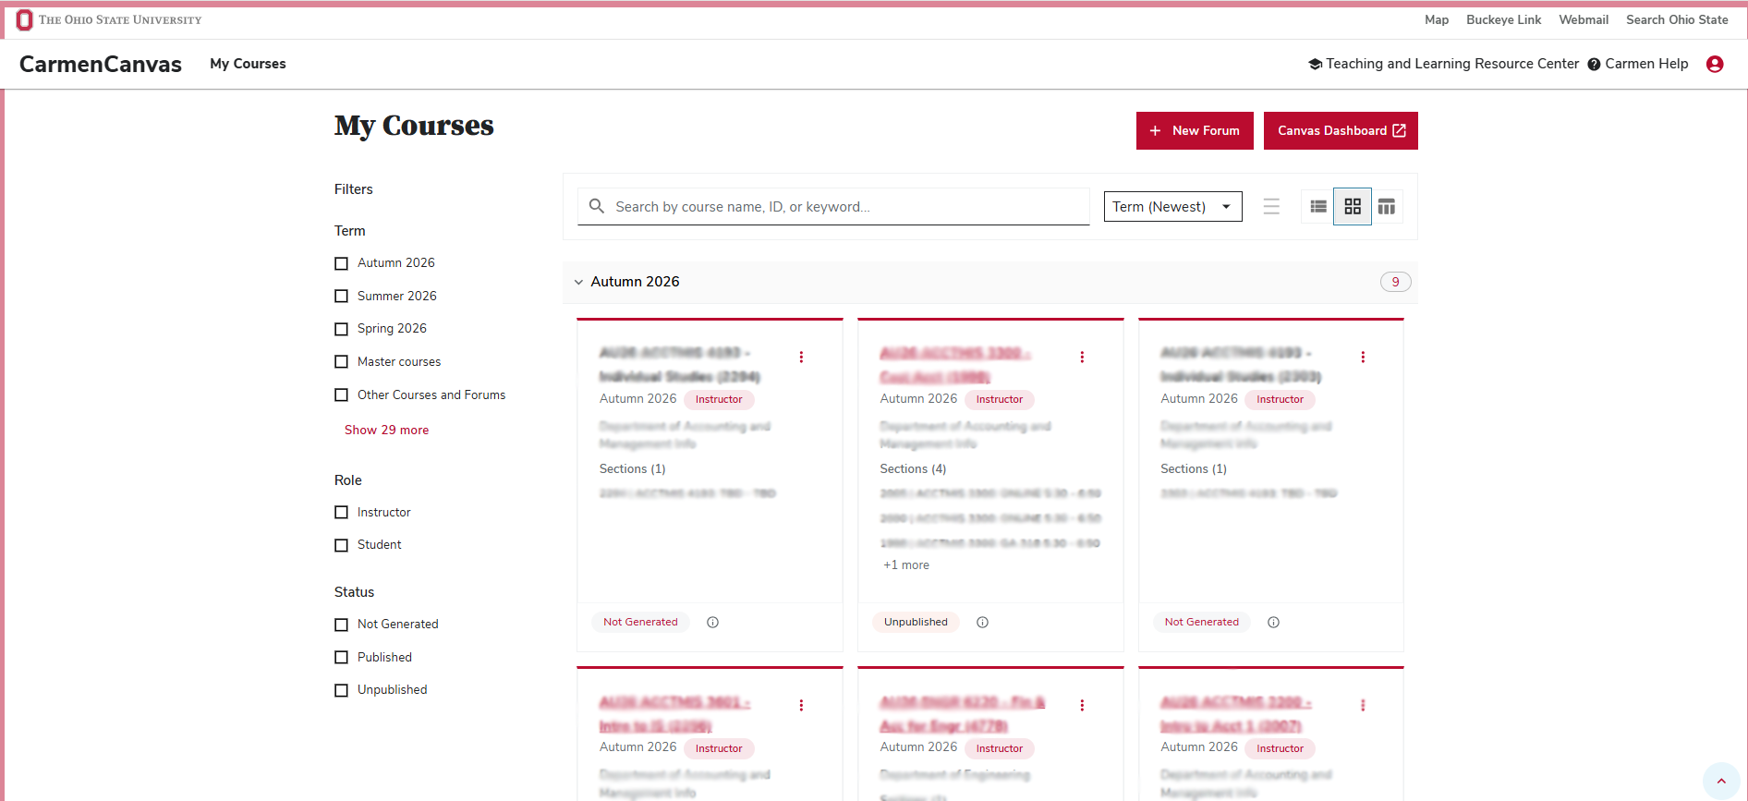
Task: Click 'Sections (4)' label on Cost Acct card
Action: coord(913,468)
